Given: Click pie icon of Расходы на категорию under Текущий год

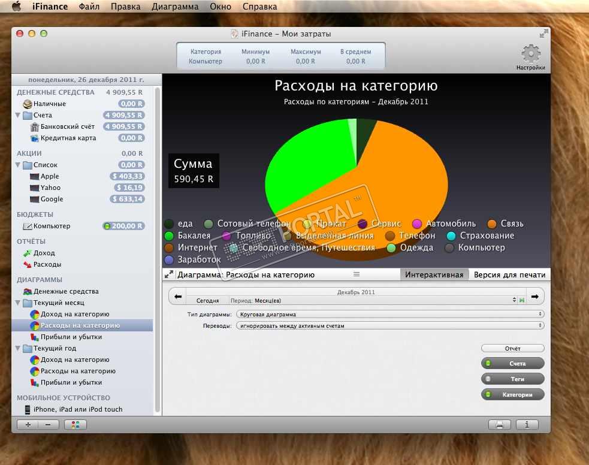Looking at the screenshot, I should [35, 372].
